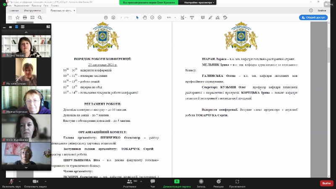Click the page number input field
Screen dimensions: 336x189
121,18
